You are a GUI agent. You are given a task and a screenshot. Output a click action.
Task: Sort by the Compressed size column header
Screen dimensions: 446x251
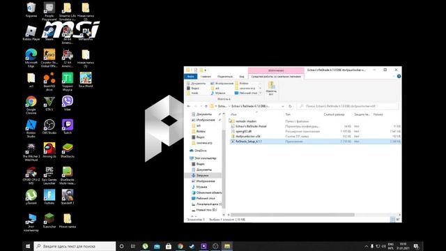click(334, 114)
